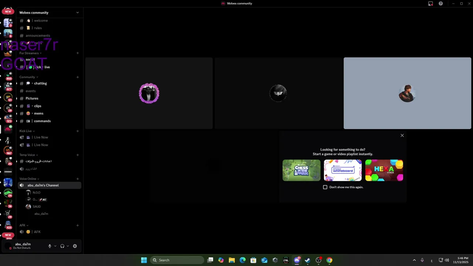Select abu_da7m's Channel voice channel

(49, 185)
